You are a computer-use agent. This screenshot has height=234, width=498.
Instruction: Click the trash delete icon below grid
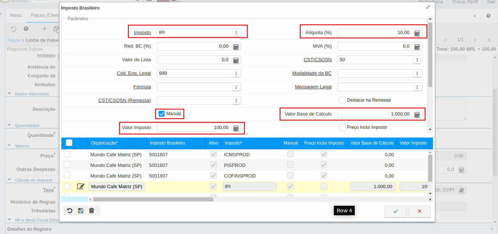[91, 211]
